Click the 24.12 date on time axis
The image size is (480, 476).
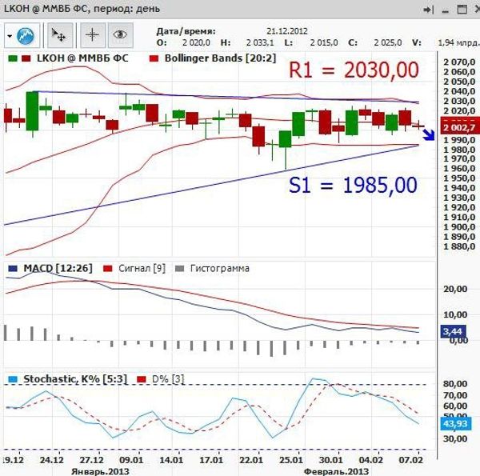pos(51,460)
